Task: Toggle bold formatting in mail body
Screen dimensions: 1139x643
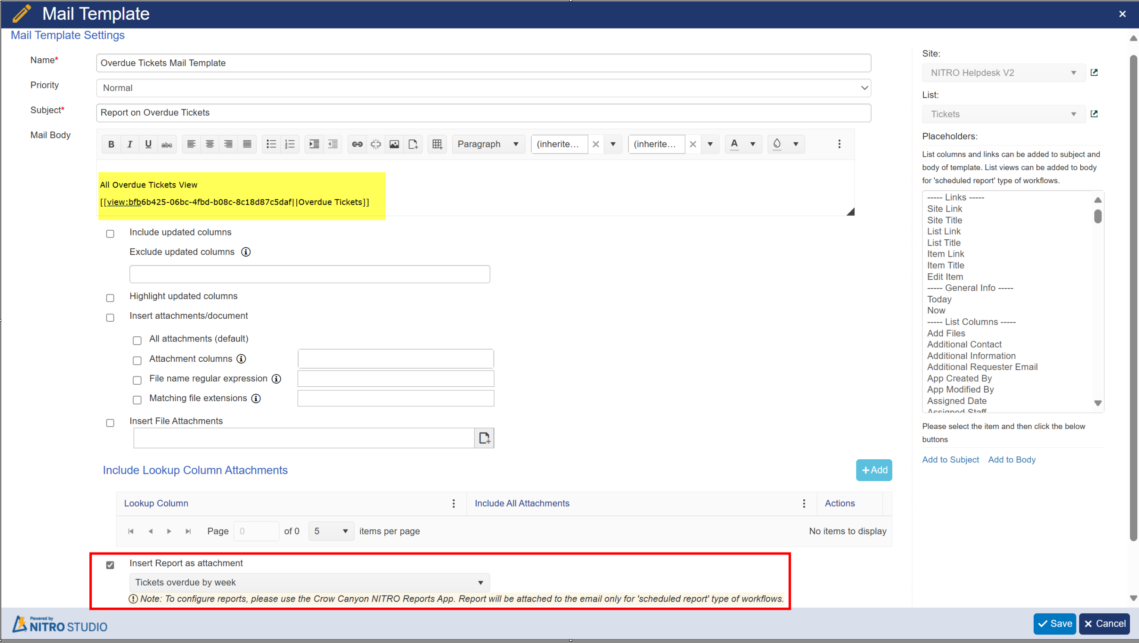Action: click(x=111, y=144)
